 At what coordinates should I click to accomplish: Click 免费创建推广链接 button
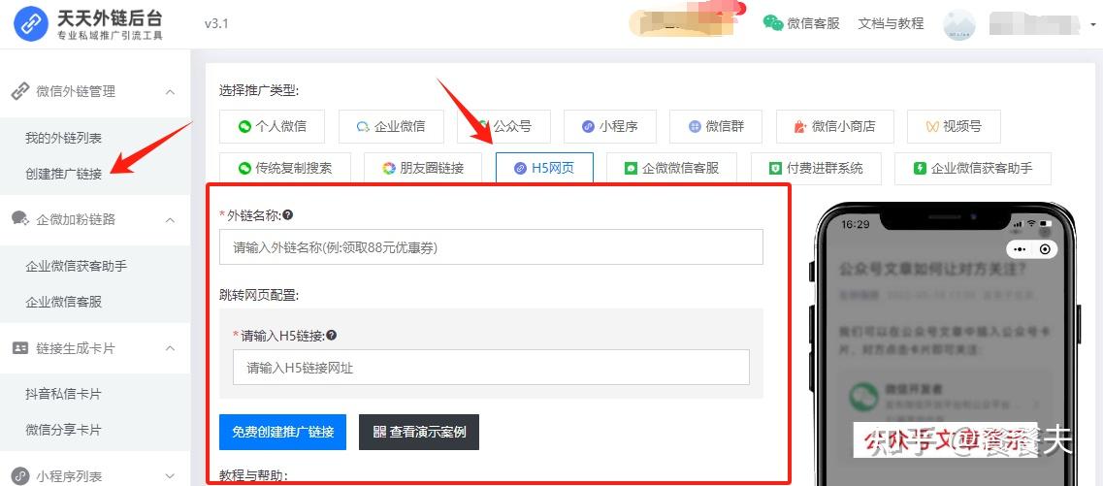point(283,432)
